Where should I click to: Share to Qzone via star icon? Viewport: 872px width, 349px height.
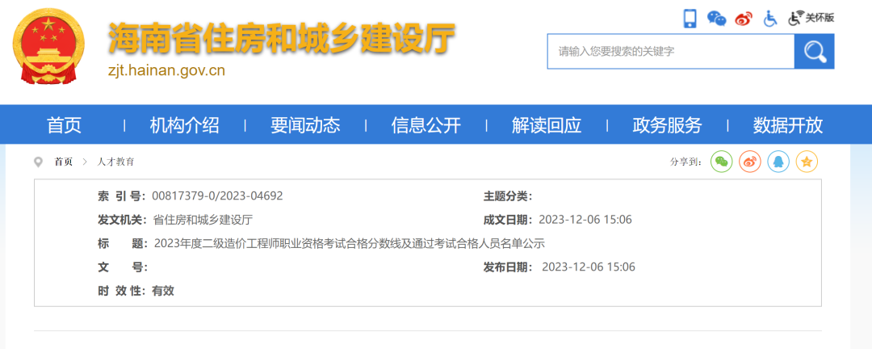click(x=807, y=162)
